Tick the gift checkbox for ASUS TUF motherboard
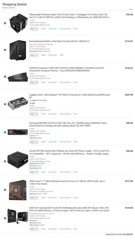 tap(30, 218)
